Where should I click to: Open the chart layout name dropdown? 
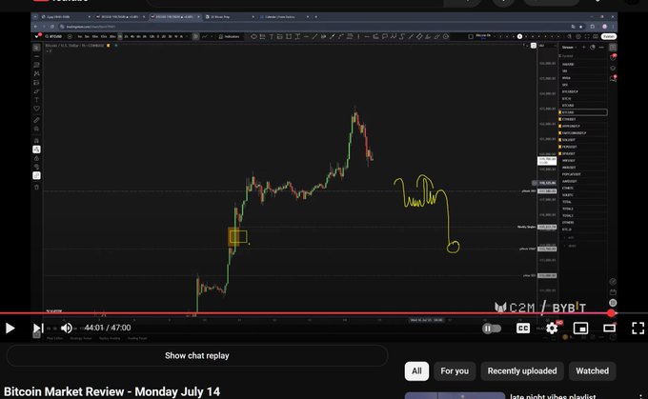click(x=483, y=36)
